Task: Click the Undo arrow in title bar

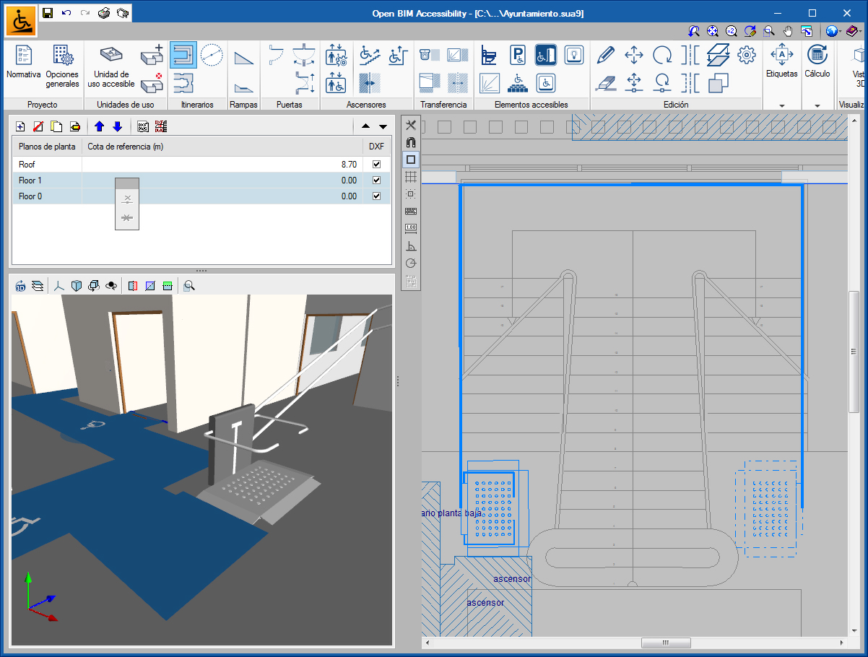Action: point(66,13)
